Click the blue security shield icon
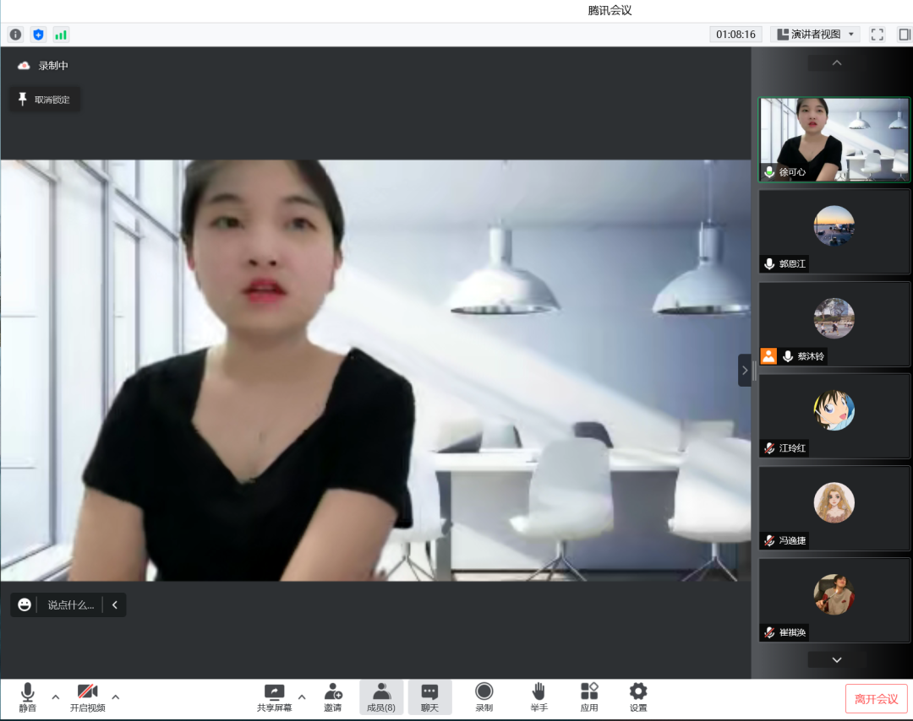913x721 pixels. click(38, 35)
